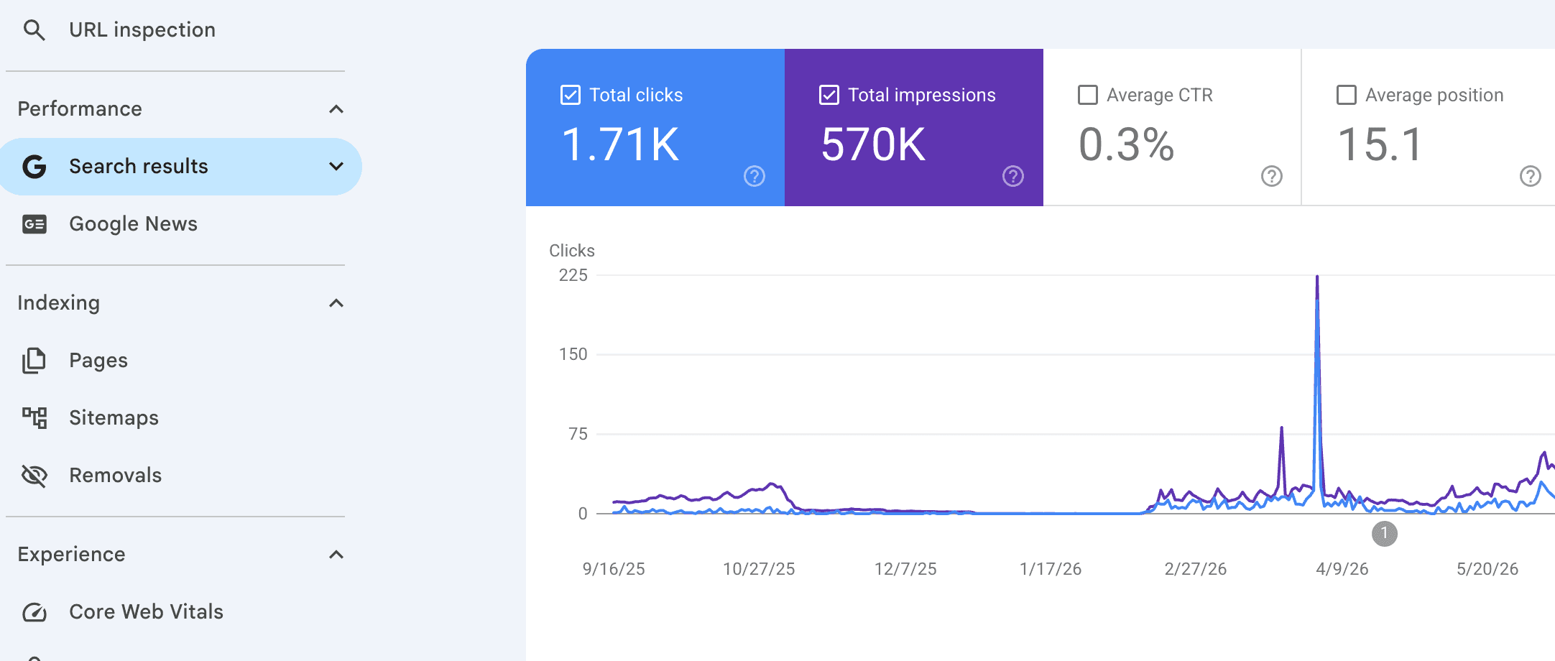The height and width of the screenshot is (661, 1555).
Task: Click the 0.3% CTR value
Action: tap(1126, 144)
